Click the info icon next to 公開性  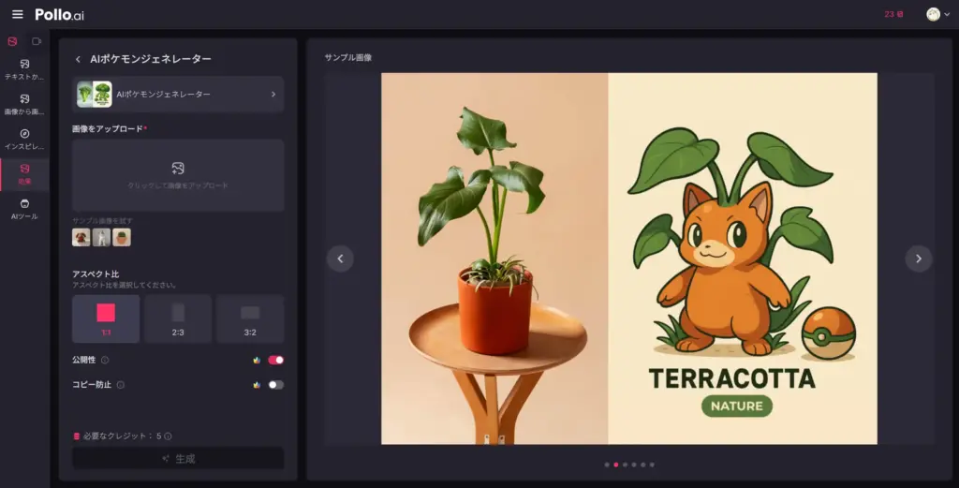pos(105,361)
